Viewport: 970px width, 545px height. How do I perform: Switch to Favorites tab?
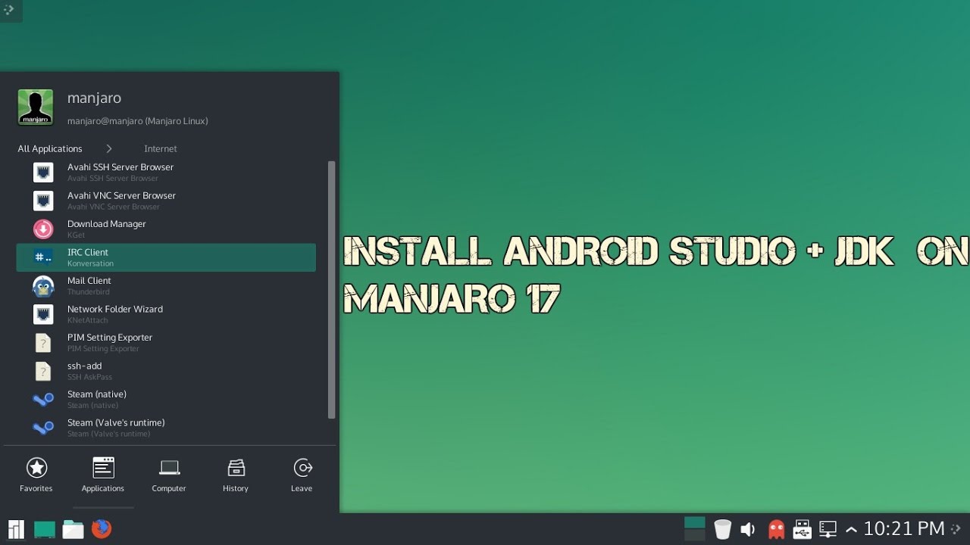pyautogui.click(x=36, y=475)
